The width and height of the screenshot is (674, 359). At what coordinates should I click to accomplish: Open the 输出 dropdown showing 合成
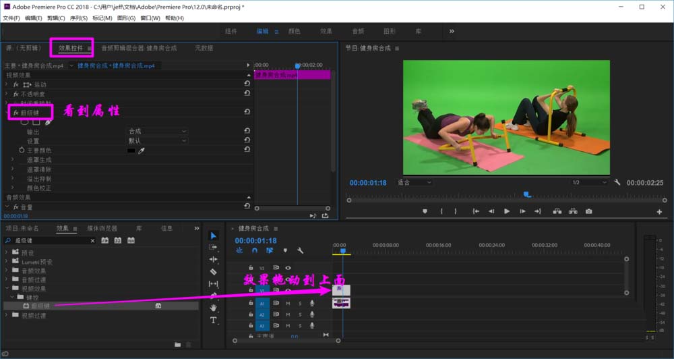[x=157, y=132]
